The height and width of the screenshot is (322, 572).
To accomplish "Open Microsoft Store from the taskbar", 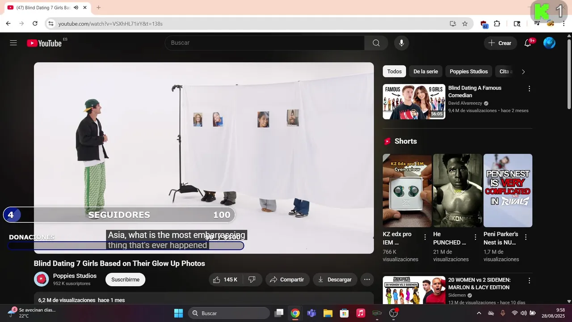I will point(344,313).
